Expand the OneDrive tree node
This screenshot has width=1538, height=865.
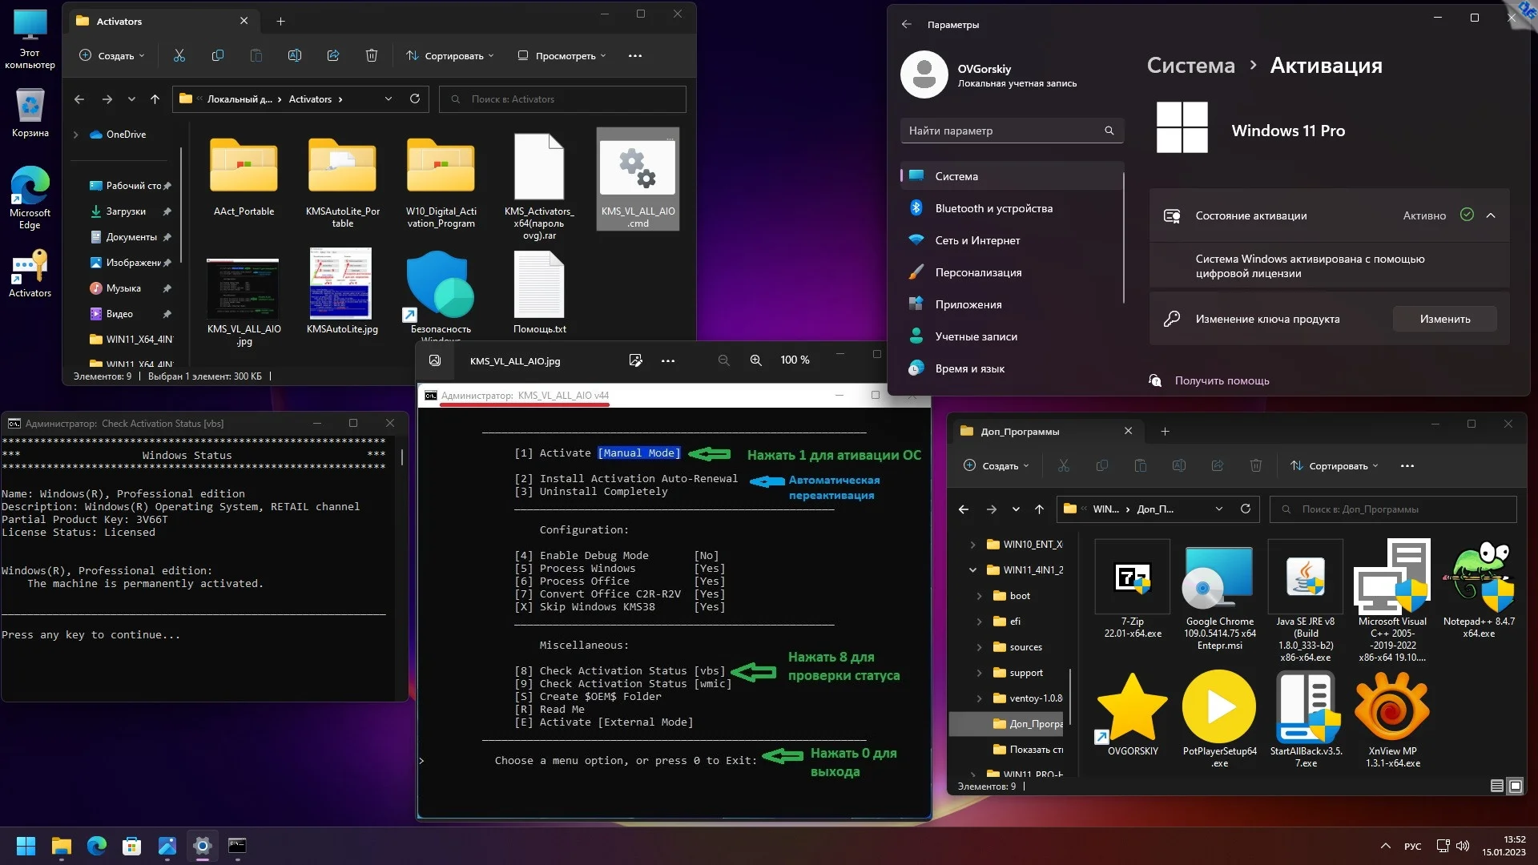point(76,135)
